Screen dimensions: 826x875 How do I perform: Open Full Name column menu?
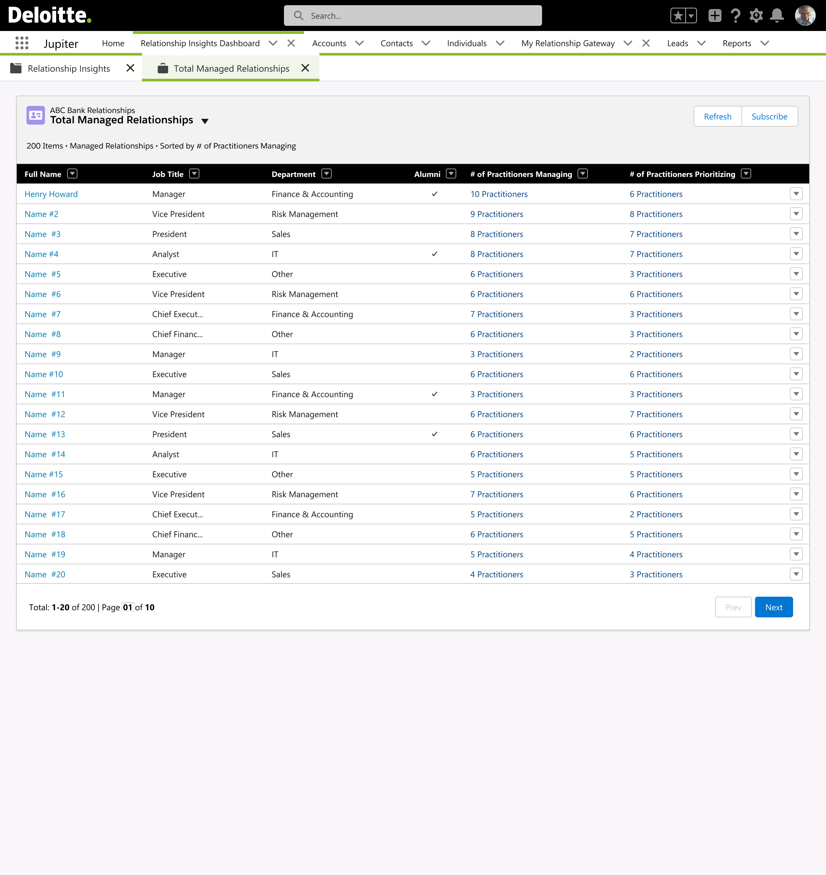[x=72, y=174]
